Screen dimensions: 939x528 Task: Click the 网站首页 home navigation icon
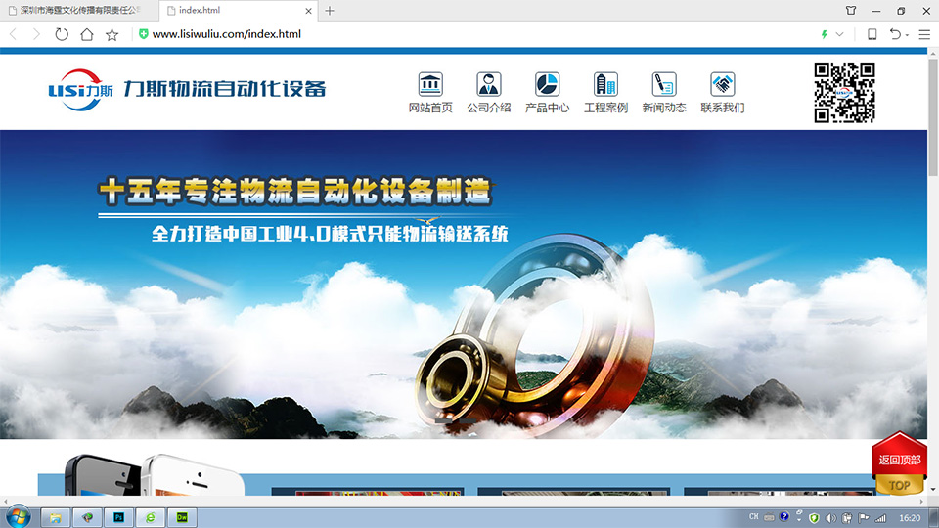click(430, 84)
